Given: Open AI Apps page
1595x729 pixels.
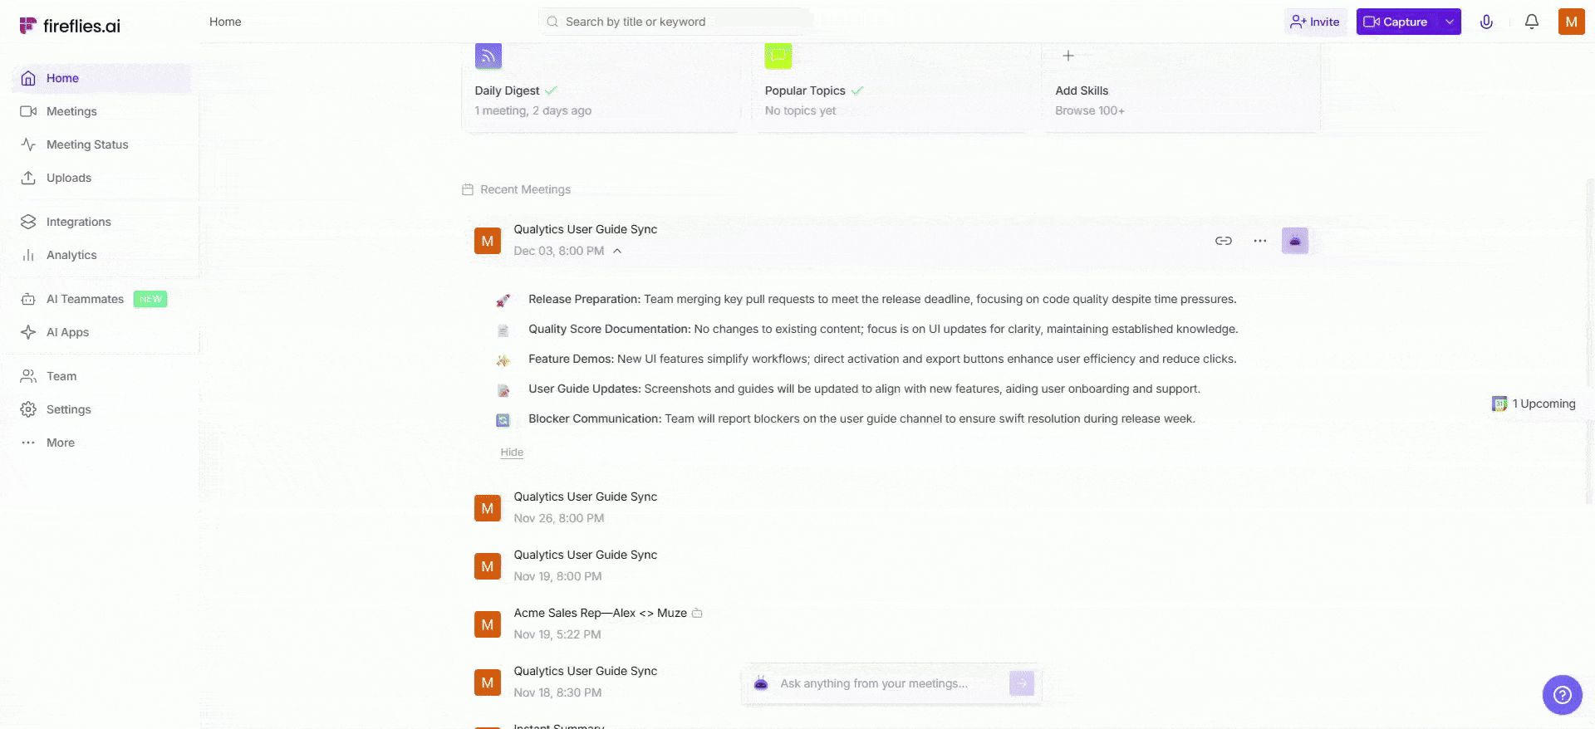Looking at the screenshot, I should [x=101, y=332].
